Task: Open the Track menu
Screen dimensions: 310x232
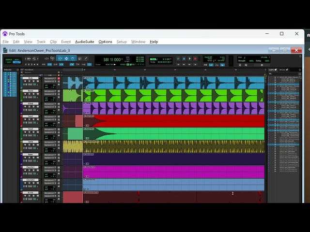Action: point(41,42)
